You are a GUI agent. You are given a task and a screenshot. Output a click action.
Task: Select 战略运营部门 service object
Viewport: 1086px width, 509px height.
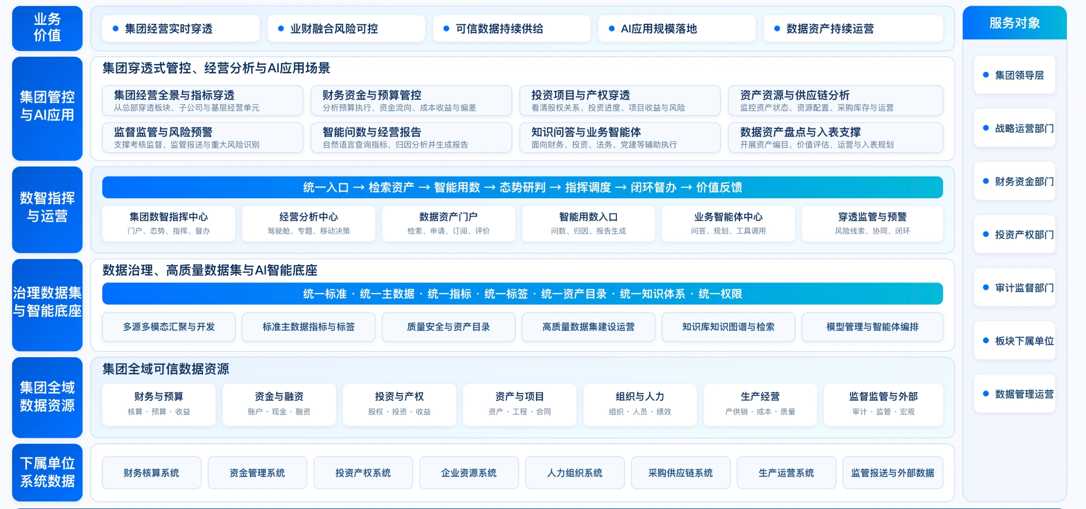tap(1015, 128)
